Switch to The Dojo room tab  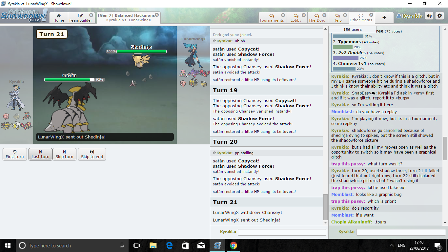coord(317,18)
